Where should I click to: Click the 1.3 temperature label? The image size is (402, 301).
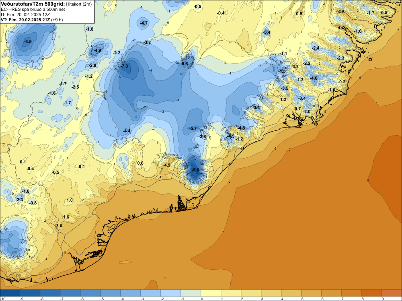tap(300, 80)
